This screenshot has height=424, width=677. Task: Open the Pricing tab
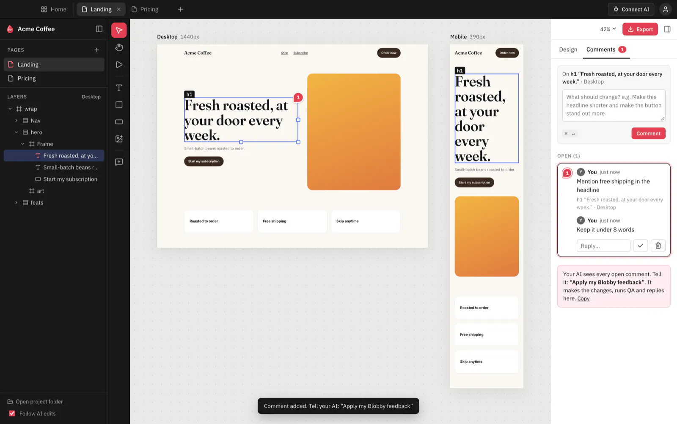coord(146,9)
